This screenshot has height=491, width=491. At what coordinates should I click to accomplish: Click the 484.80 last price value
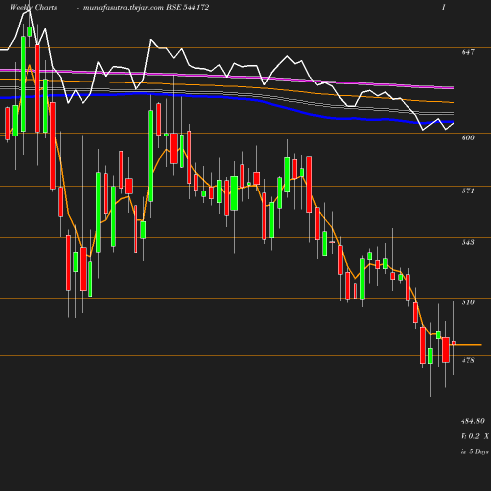pos(472,421)
